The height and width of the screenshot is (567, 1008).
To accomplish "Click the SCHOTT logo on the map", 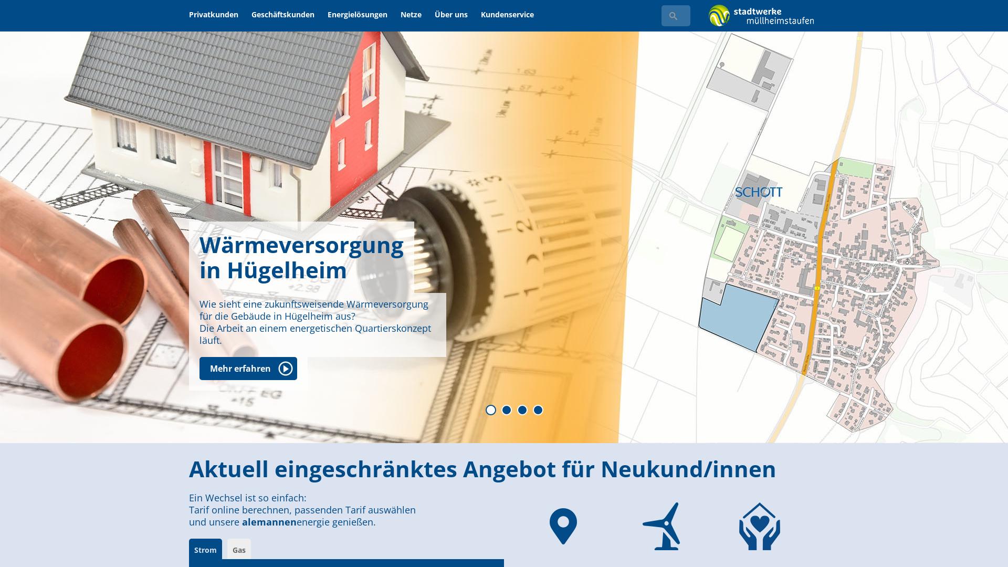I will point(759,192).
